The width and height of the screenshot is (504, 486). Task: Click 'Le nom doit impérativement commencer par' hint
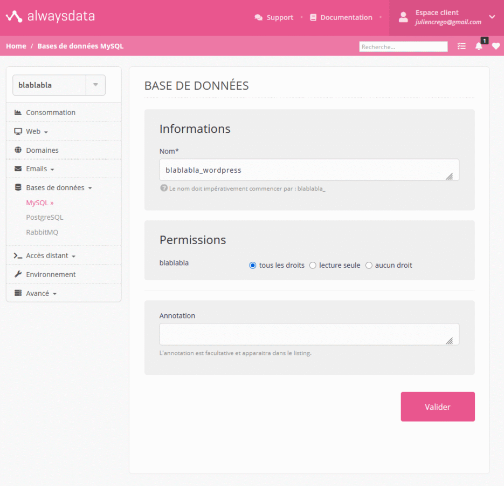coord(247,189)
